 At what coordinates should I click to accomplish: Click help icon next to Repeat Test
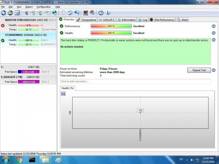coord(214,70)
